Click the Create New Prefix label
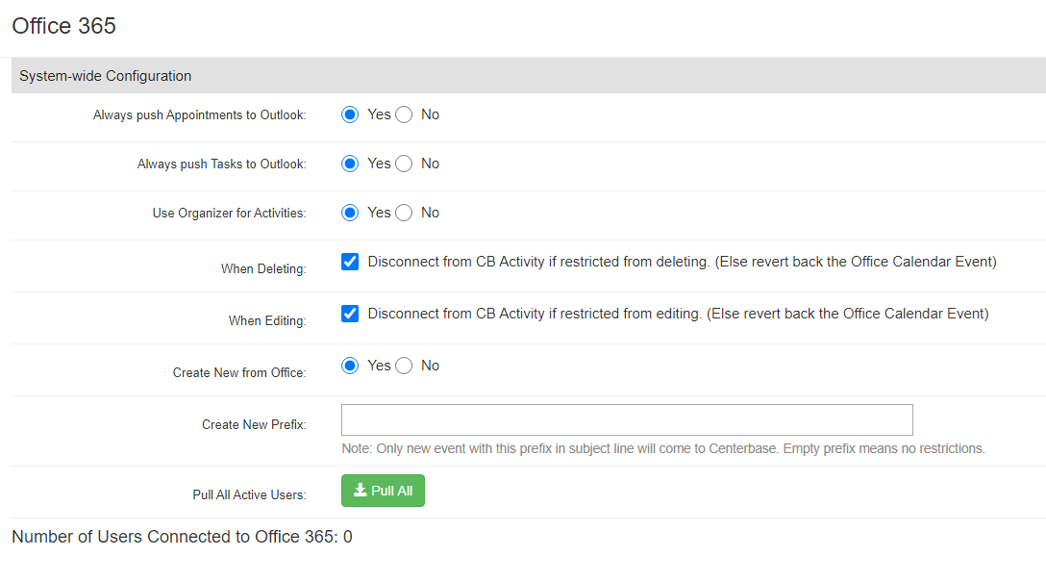The image size is (1046, 582). [254, 424]
